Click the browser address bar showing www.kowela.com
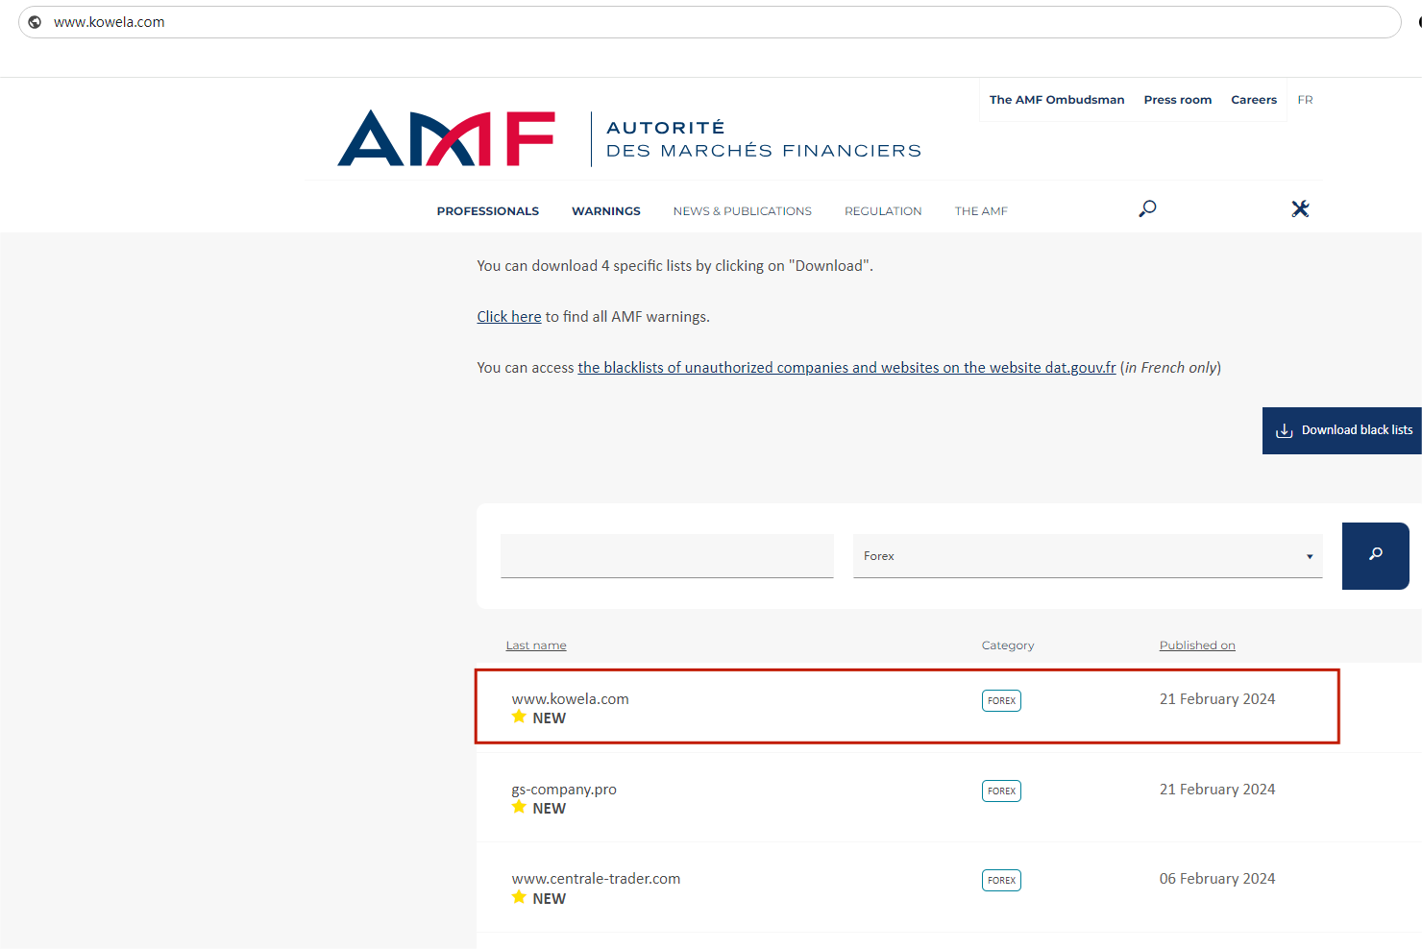The image size is (1422, 949). click(x=709, y=22)
